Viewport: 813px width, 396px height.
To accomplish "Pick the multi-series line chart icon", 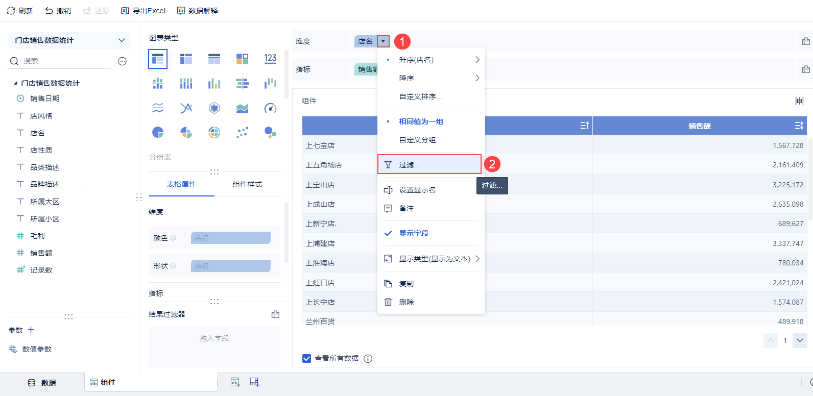I will coord(186,108).
